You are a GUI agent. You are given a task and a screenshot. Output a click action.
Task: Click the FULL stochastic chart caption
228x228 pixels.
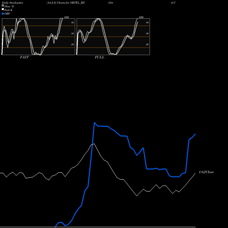(x=99, y=57)
